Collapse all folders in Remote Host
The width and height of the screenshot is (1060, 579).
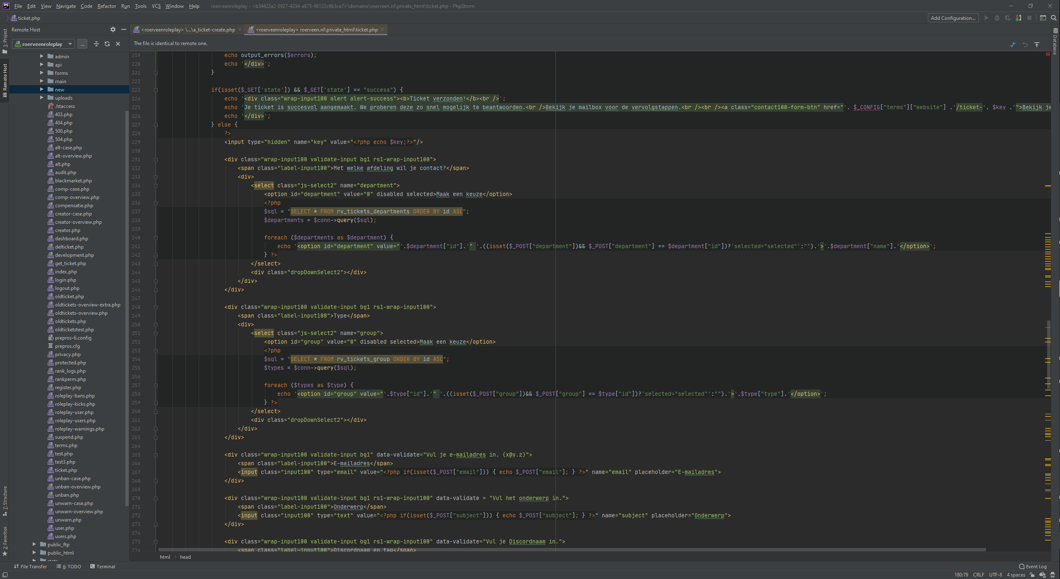click(96, 44)
